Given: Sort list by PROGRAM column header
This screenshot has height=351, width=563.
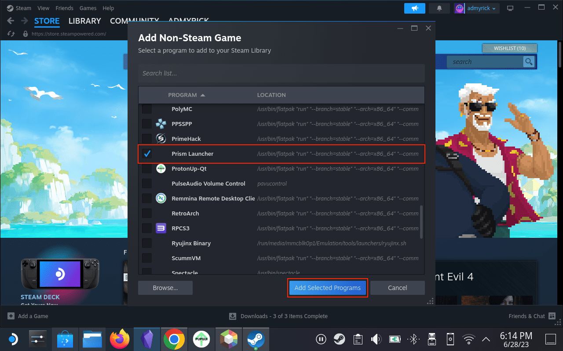Looking at the screenshot, I should coord(186,95).
